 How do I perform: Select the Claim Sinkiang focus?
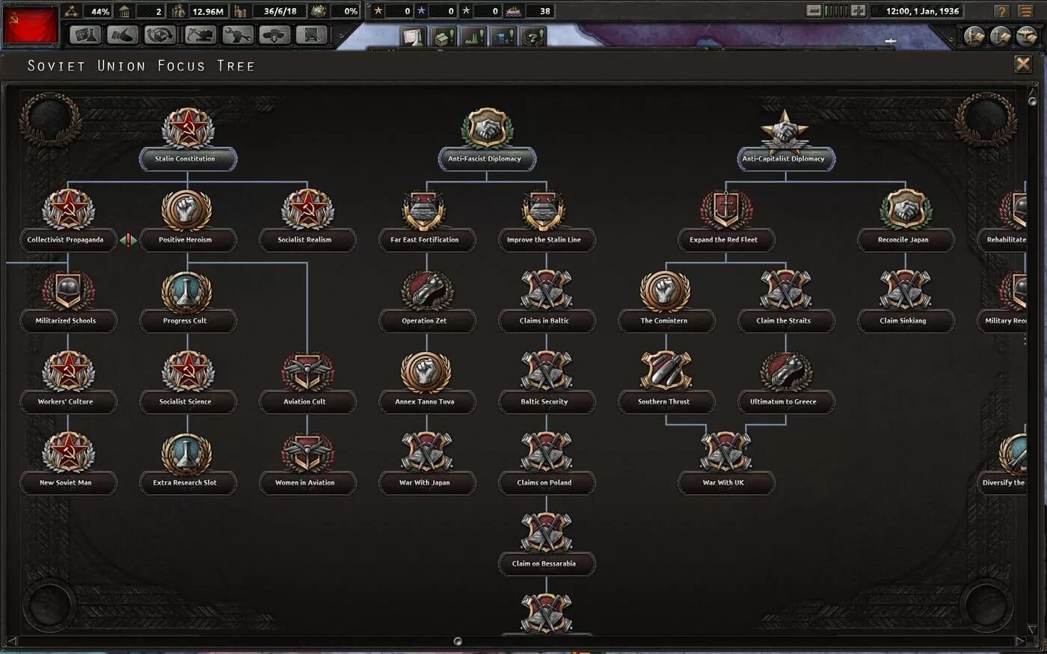tap(905, 301)
